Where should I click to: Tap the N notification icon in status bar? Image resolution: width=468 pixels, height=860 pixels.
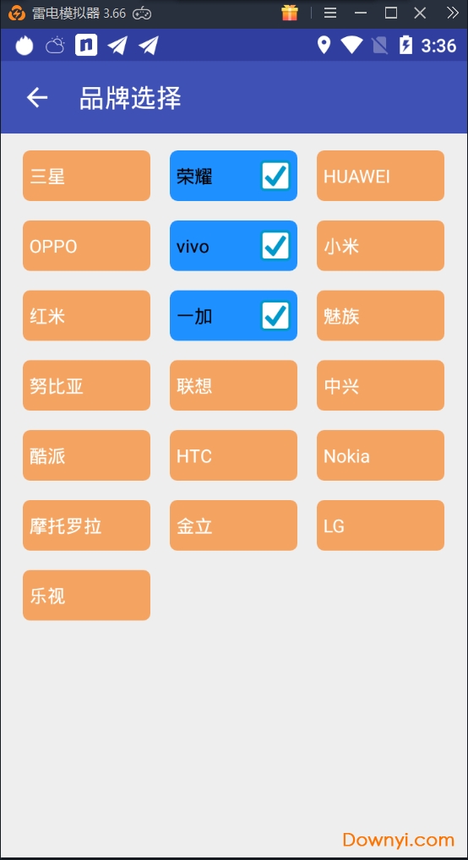coord(86,45)
